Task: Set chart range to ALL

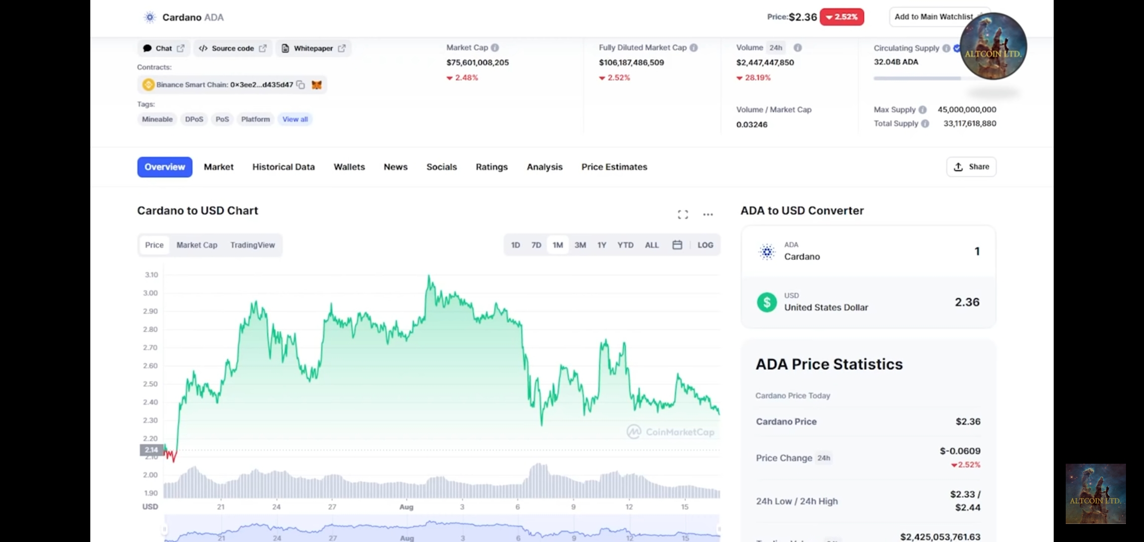Action: click(x=652, y=245)
